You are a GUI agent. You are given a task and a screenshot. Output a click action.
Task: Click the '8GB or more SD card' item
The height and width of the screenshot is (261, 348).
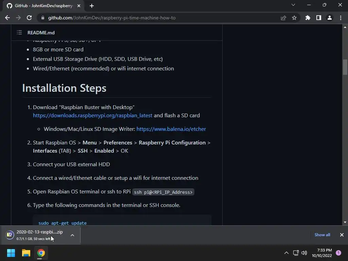(58, 50)
